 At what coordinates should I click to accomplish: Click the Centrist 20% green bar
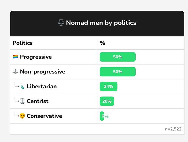pyautogui.click(x=107, y=101)
